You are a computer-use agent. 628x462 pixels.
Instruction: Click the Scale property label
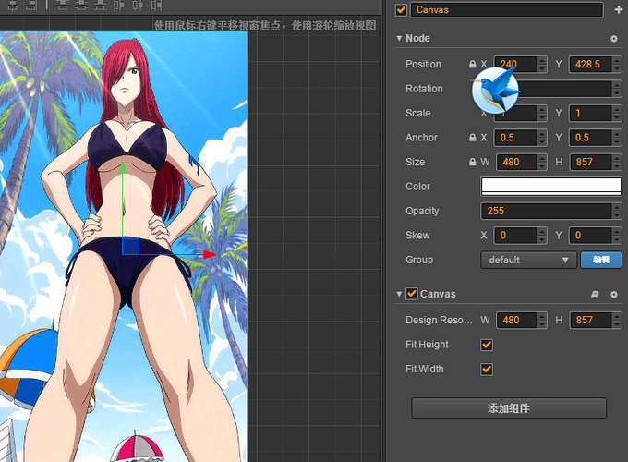417,113
